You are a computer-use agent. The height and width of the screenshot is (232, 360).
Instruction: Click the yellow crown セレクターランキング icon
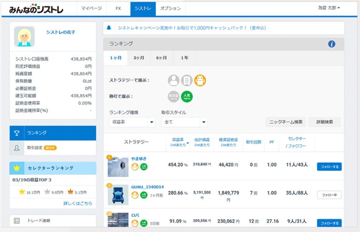(17, 168)
